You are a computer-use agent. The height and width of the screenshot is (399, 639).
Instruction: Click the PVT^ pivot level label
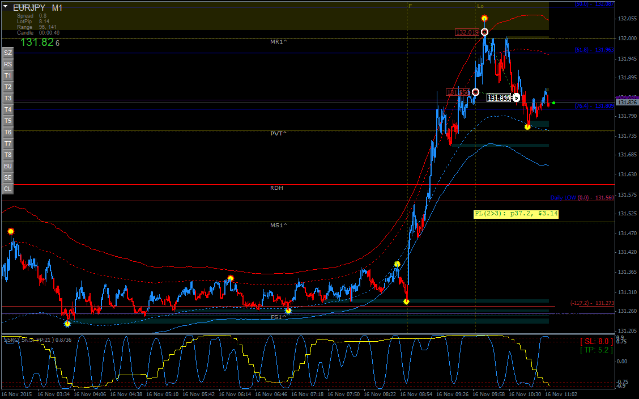[x=279, y=133]
